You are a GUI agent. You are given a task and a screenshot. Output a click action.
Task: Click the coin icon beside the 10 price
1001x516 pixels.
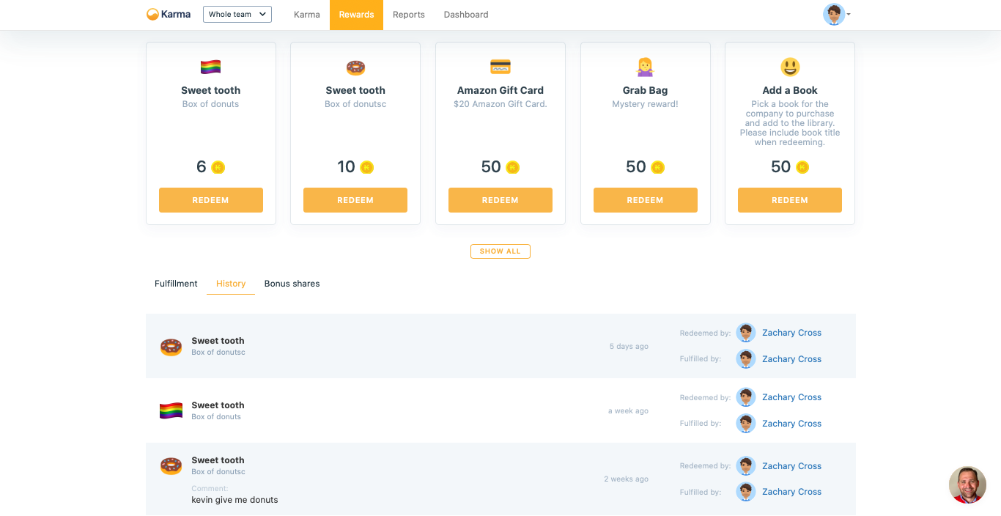coord(367,168)
